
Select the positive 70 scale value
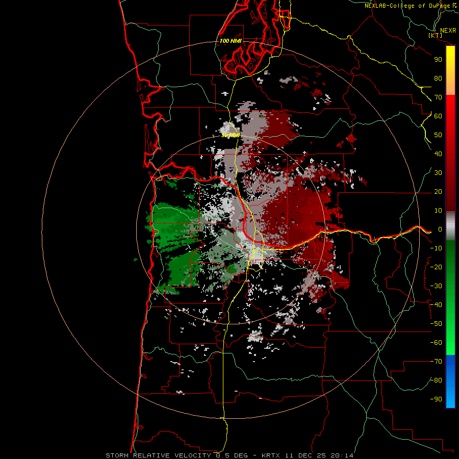point(438,97)
